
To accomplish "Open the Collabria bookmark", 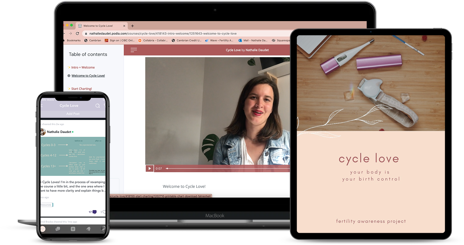I will [x=153, y=40].
